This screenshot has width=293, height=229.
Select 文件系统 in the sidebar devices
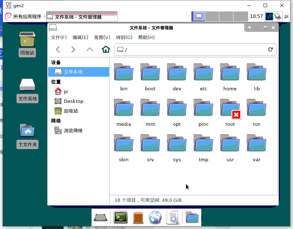pos(79,72)
